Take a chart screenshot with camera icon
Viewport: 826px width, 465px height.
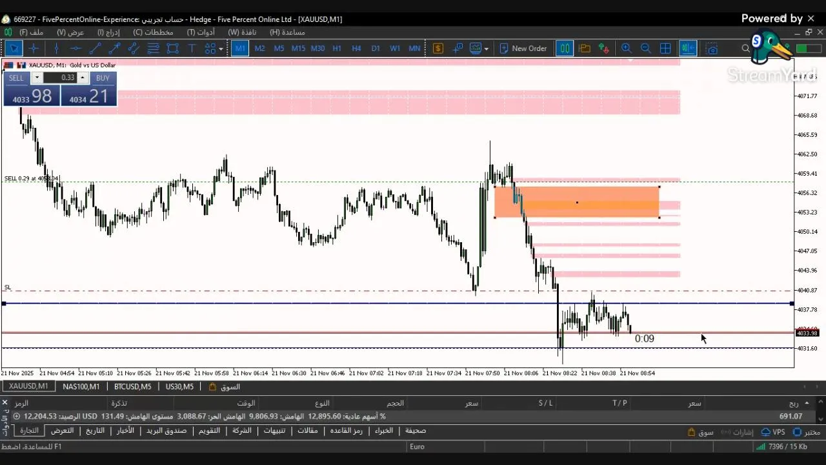(712, 48)
